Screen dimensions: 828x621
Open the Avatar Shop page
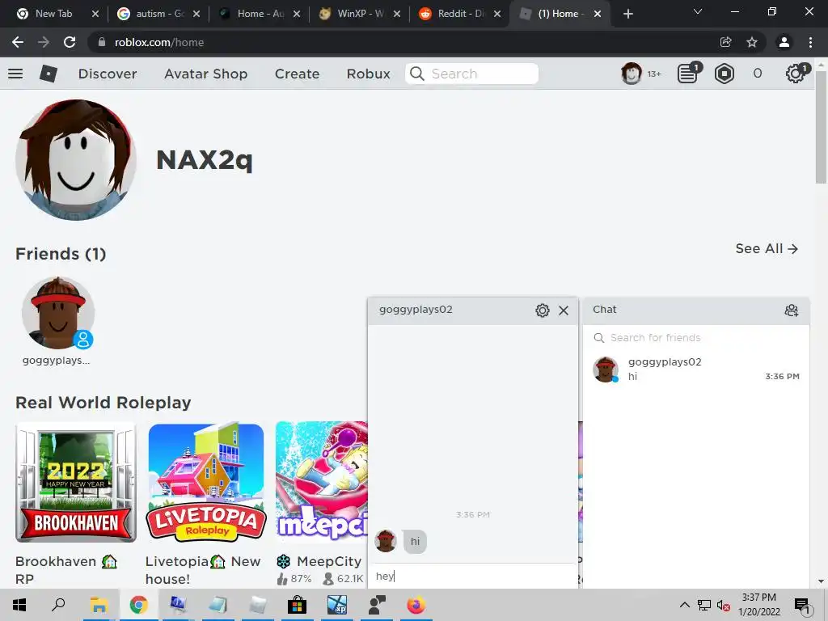coord(205,74)
